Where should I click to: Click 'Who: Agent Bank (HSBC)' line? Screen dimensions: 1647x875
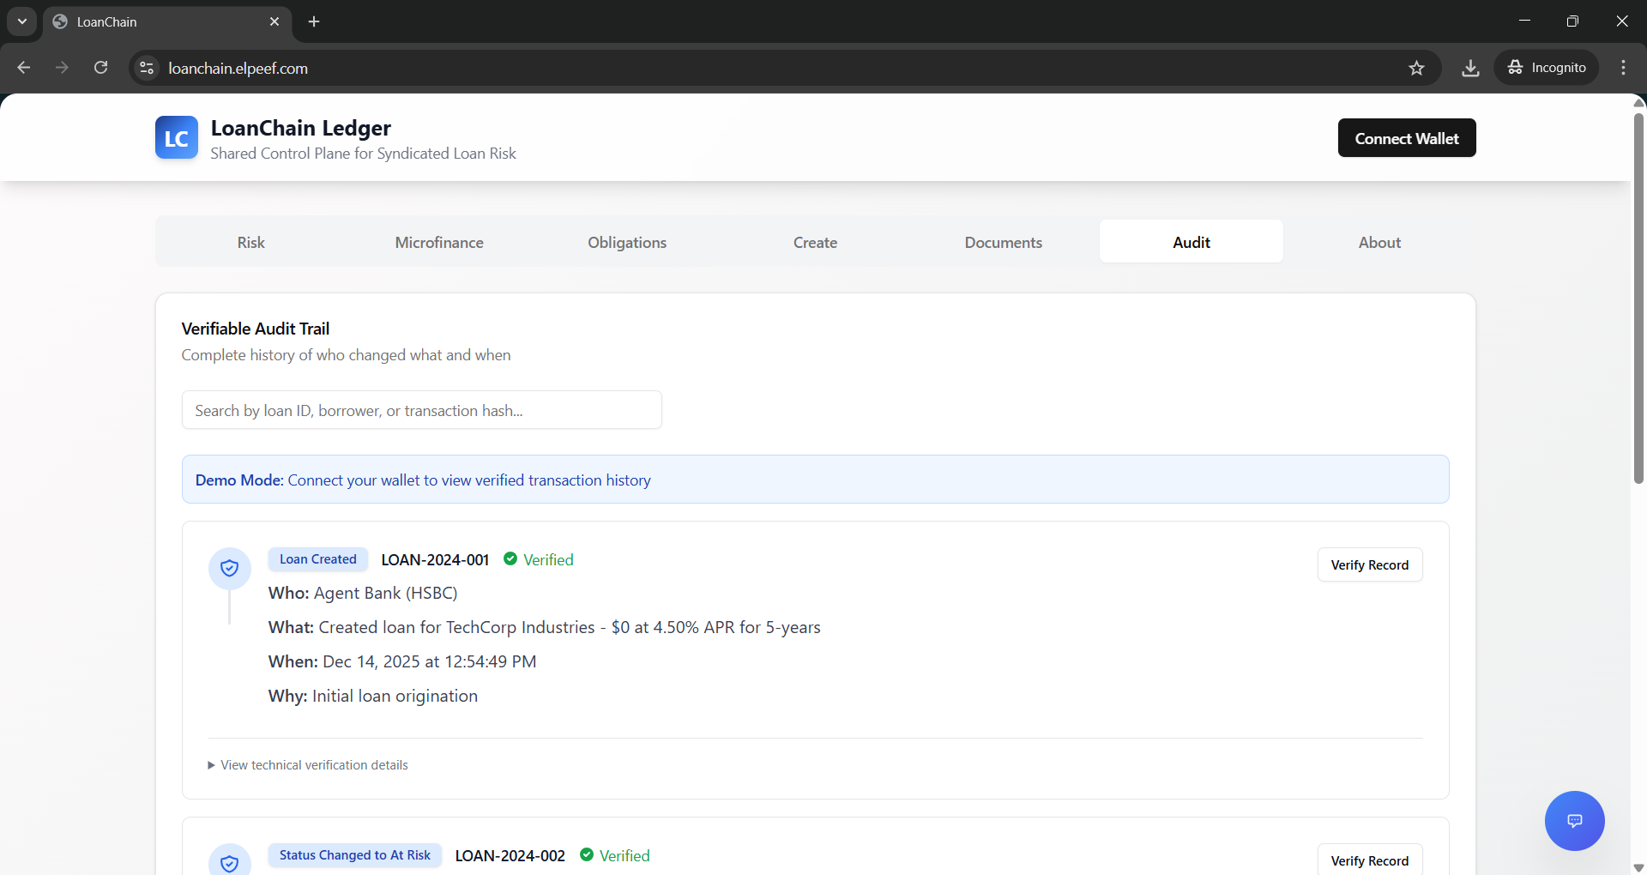coord(363,593)
